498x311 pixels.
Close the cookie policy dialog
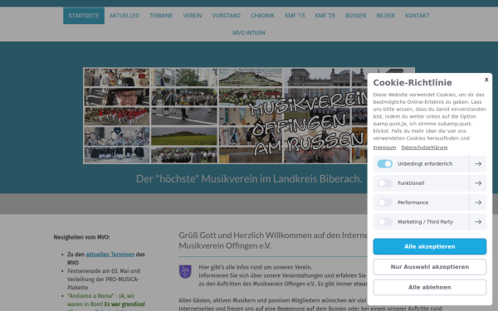pyautogui.click(x=486, y=80)
